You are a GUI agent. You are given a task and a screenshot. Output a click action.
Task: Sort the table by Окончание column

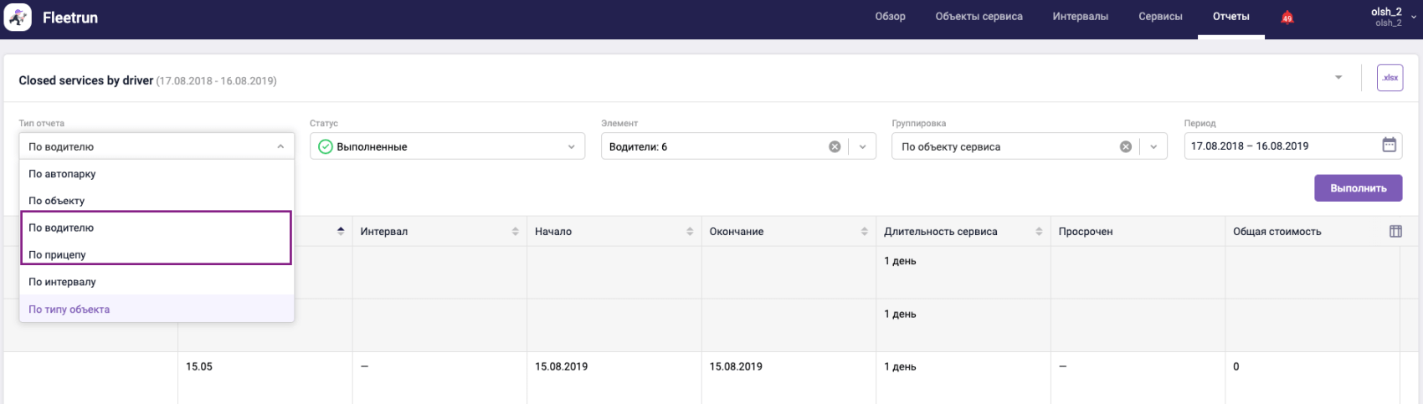click(x=864, y=232)
